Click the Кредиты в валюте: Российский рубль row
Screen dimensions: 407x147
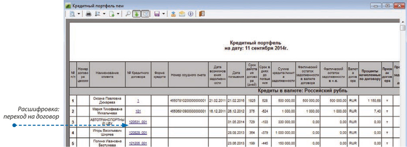234,91
